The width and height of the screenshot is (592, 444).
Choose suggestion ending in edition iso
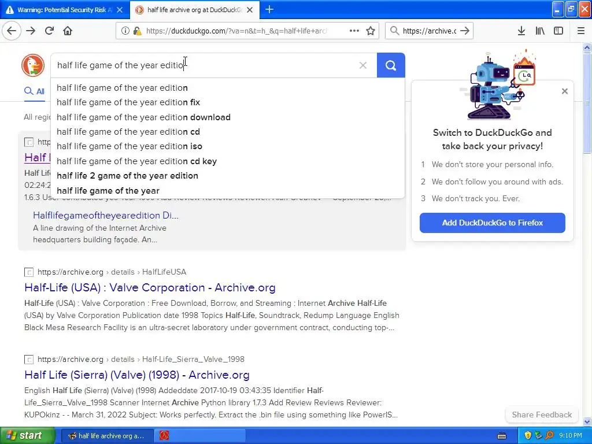(129, 146)
